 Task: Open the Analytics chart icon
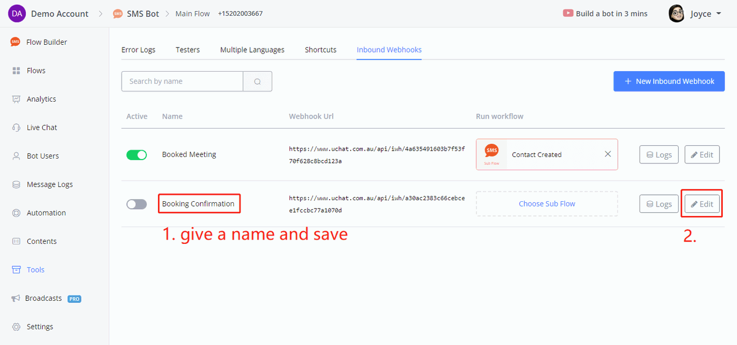click(x=16, y=99)
